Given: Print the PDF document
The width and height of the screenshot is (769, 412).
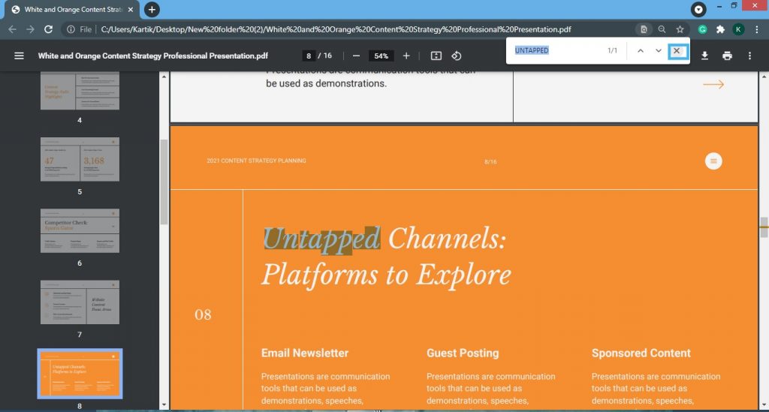Looking at the screenshot, I should (x=727, y=56).
